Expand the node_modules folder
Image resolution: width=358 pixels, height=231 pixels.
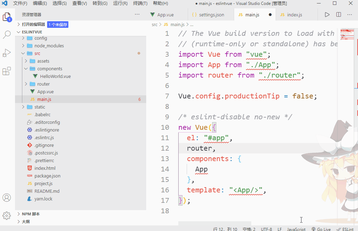pos(23,46)
